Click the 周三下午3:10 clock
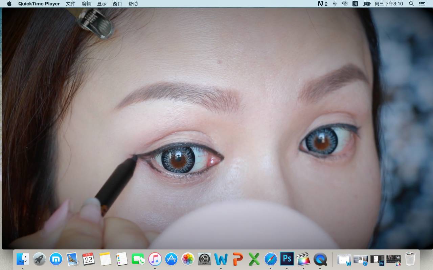The height and width of the screenshot is (270, 433). point(389,4)
